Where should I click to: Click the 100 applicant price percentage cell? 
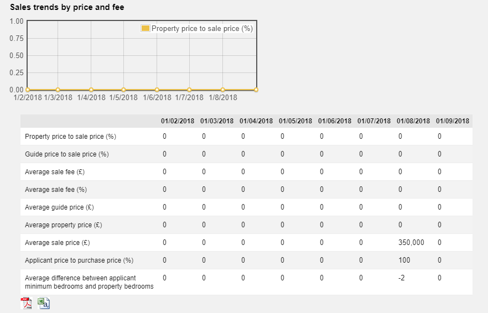coord(404,260)
